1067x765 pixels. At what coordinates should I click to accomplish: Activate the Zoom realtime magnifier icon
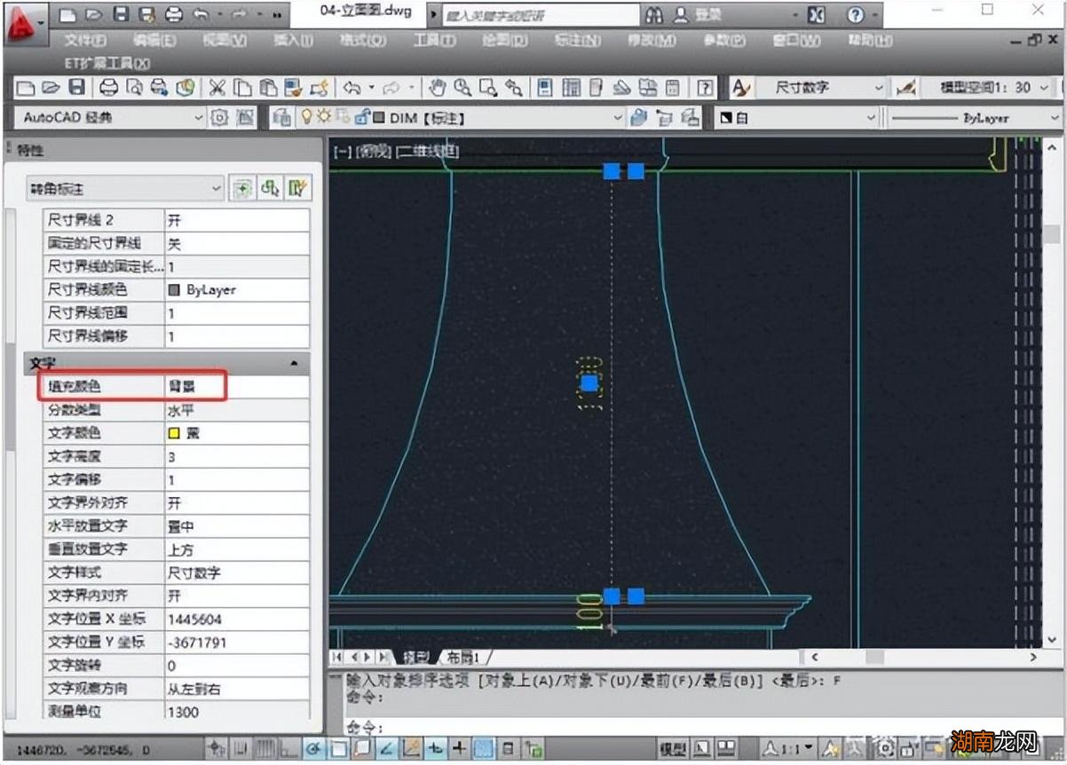(462, 87)
